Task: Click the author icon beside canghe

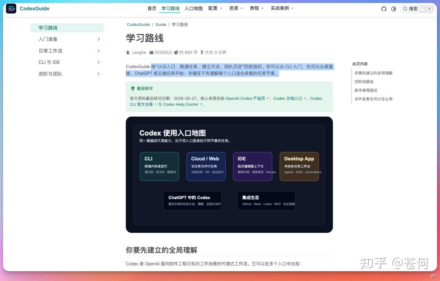Action: pyautogui.click(x=128, y=52)
